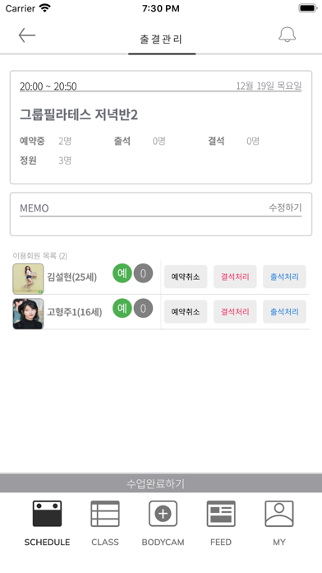322x573 pixels.
Task: Mark 김설현 present with 출석처리
Action: point(284,277)
